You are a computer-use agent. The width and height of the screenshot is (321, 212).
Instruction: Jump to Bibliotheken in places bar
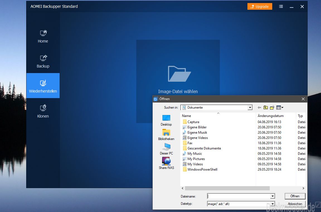pyautogui.click(x=166, y=135)
